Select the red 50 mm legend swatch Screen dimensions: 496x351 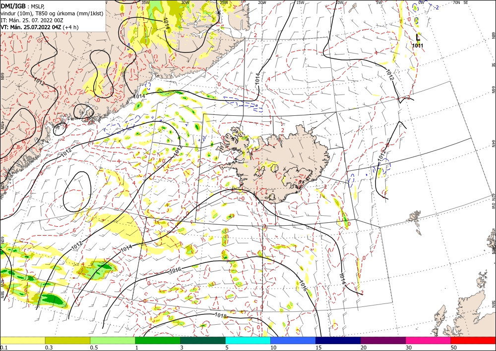pos(473,340)
